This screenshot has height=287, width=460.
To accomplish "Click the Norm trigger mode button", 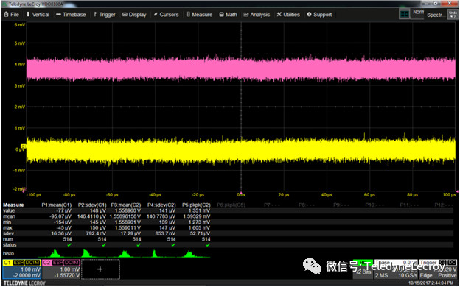I will click(417, 13).
